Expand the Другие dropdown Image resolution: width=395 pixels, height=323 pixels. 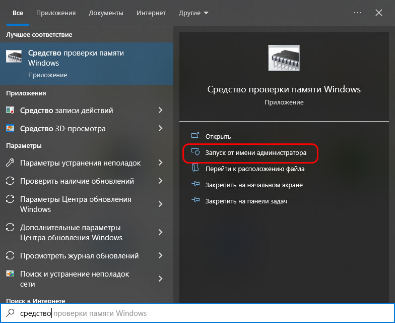pyautogui.click(x=193, y=13)
